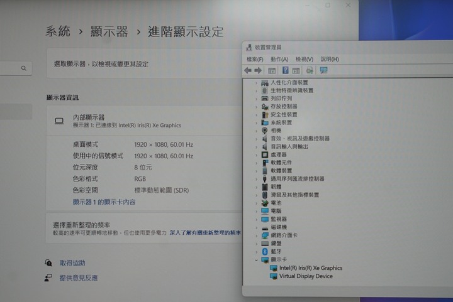Select the 電池 battery icon

click(265, 203)
